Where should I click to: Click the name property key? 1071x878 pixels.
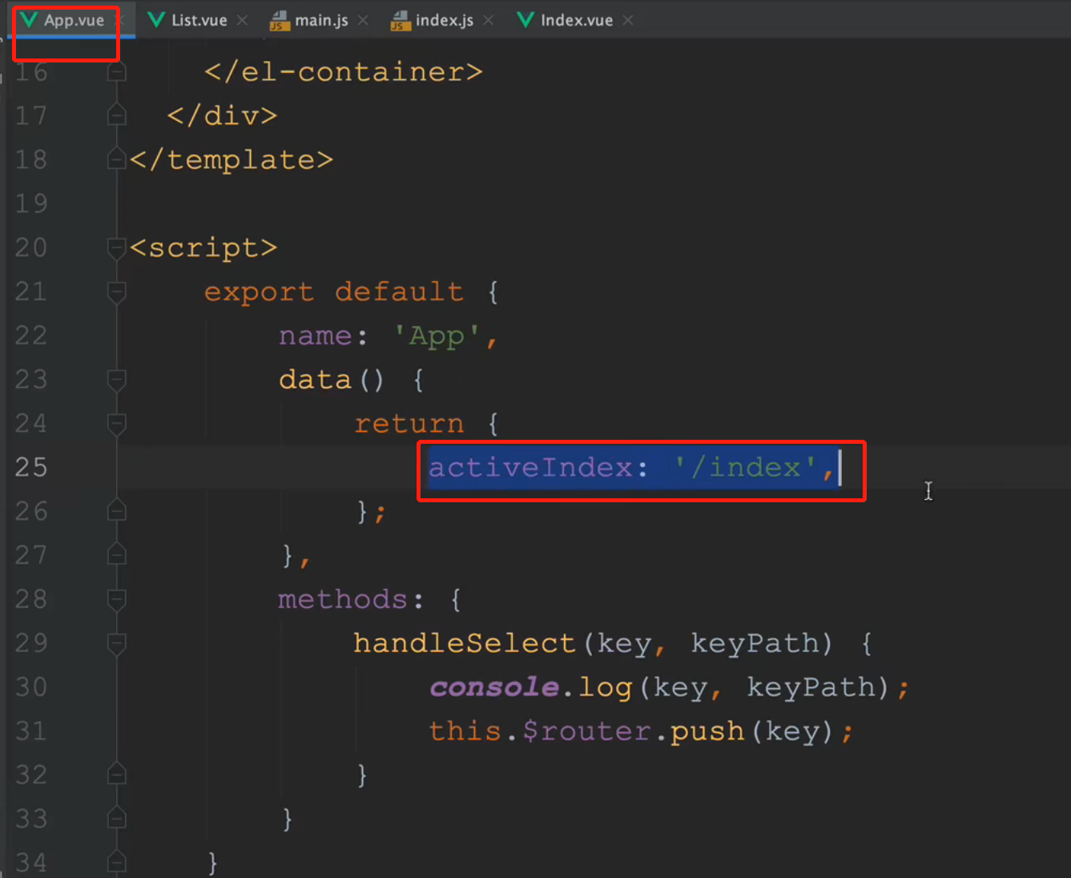pyautogui.click(x=315, y=336)
